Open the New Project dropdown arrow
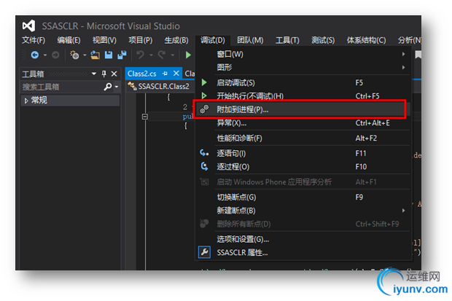This screenshot has width=452, height=301. click(x=85, y=55)
